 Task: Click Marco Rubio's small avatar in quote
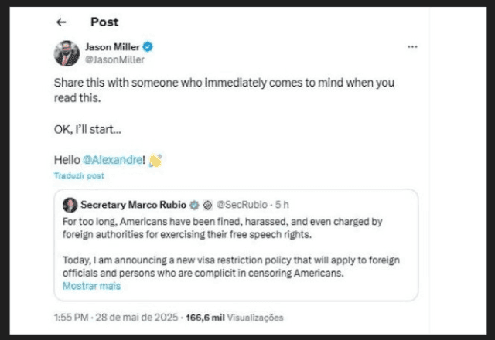[x=70, y=205]
